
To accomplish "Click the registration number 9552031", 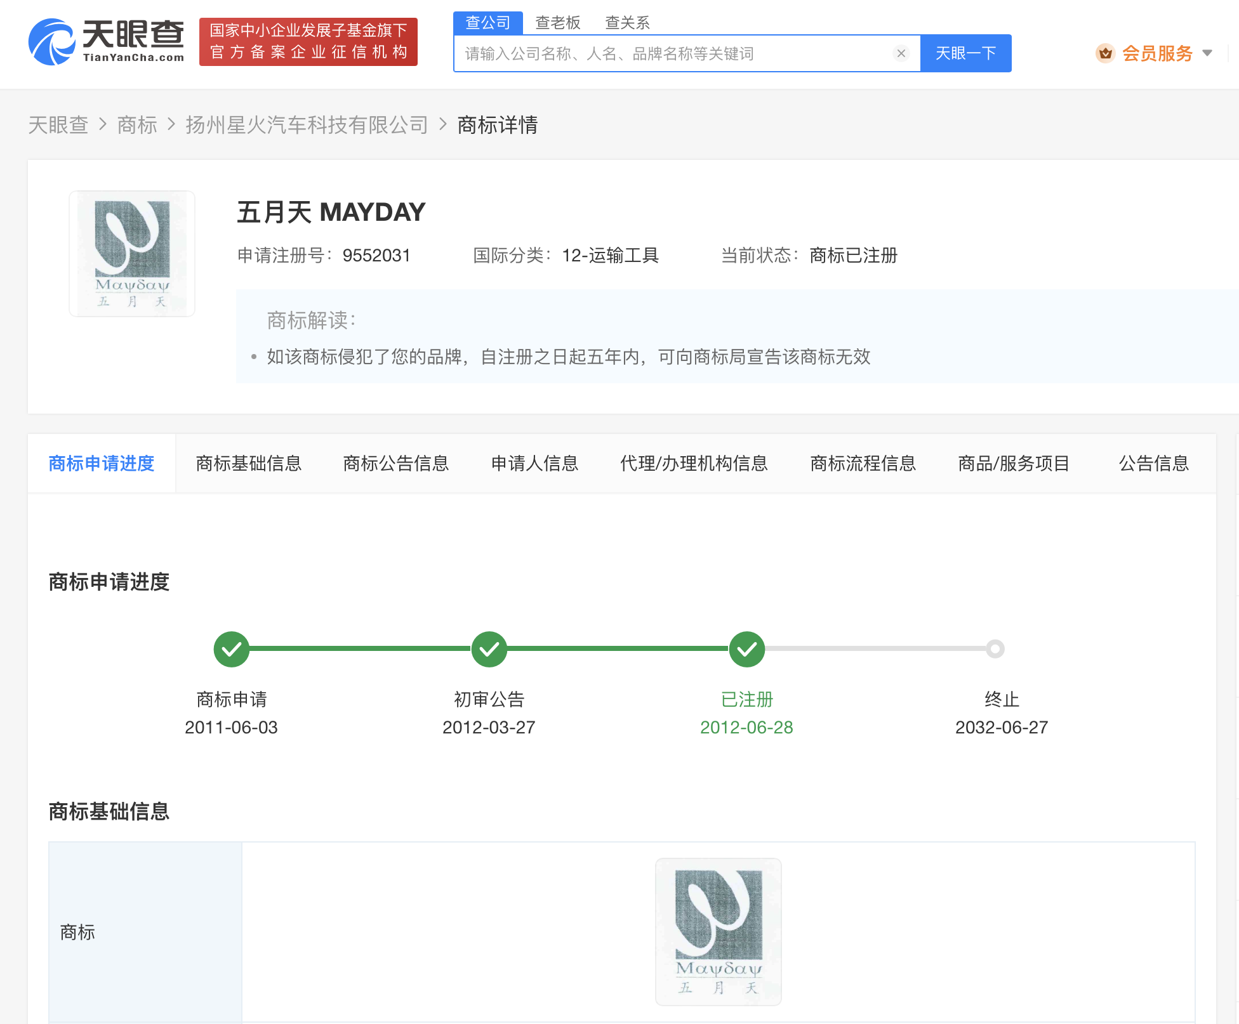I will click(x=376, y=255).
